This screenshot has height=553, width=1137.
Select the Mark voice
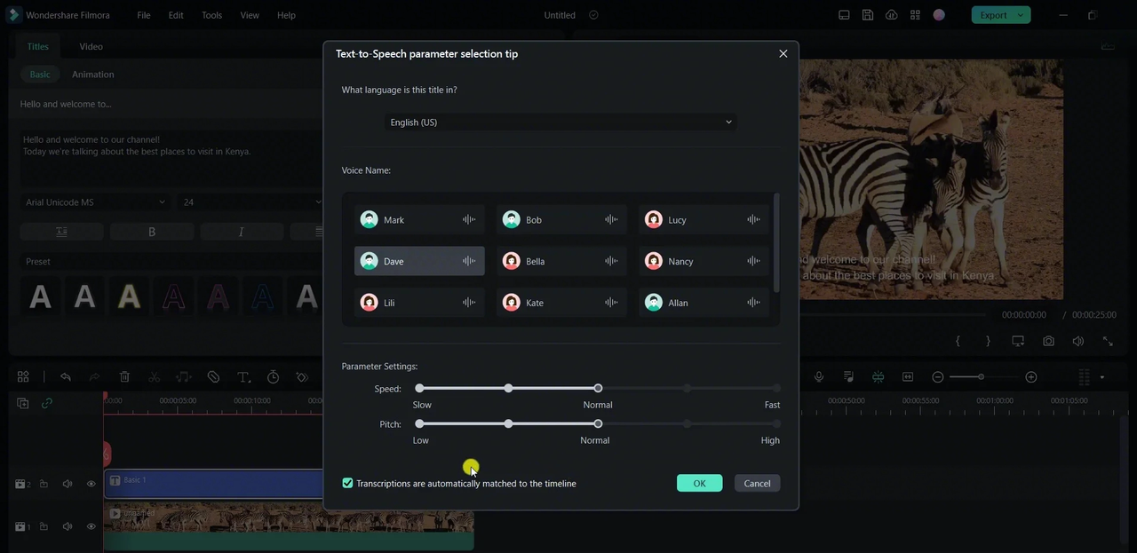coord(419,220)
